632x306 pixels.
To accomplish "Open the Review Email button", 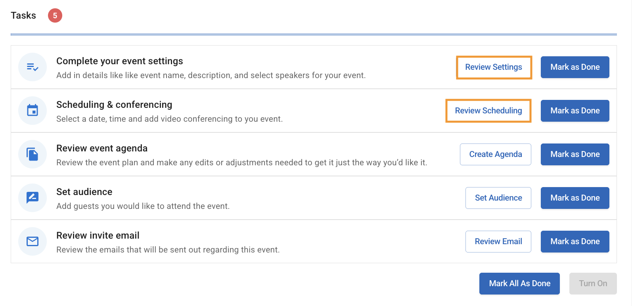I will click(498, 241).
